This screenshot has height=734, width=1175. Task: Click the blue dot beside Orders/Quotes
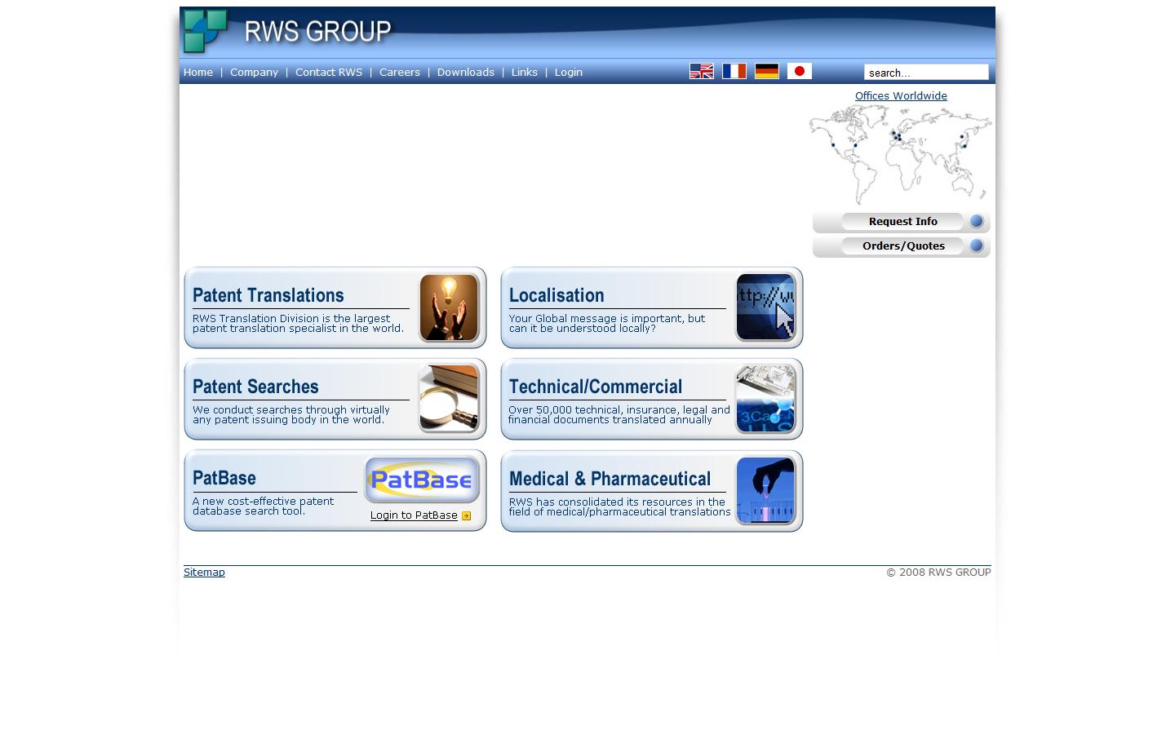pyautogui.click(x=976, y=245)
